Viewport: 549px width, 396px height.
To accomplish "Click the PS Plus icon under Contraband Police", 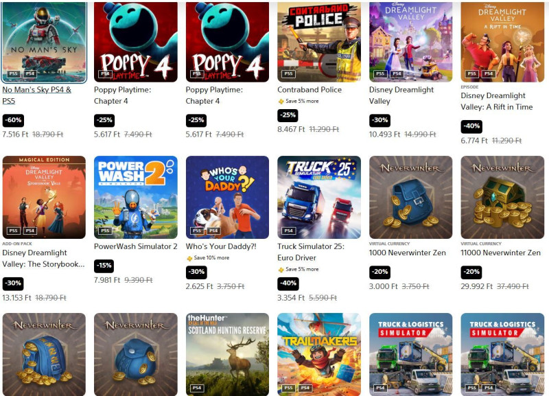I will coord(281,101).
